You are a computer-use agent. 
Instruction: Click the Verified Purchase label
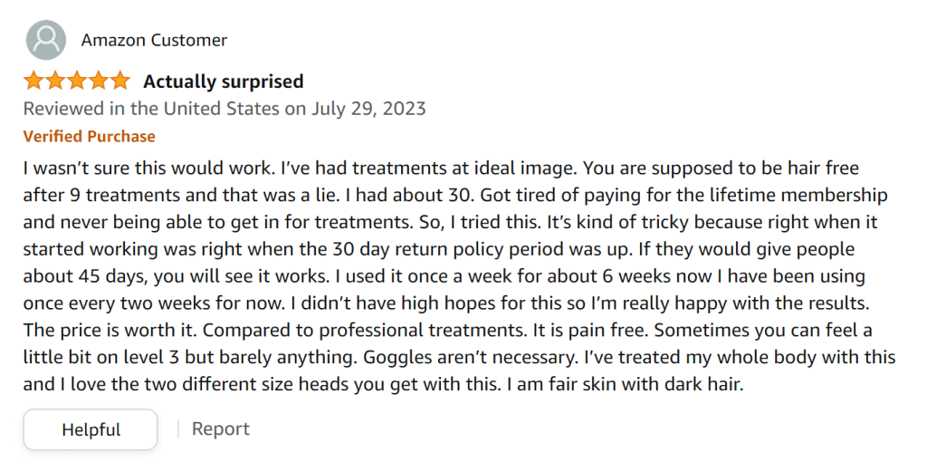(x=89, y=137)
